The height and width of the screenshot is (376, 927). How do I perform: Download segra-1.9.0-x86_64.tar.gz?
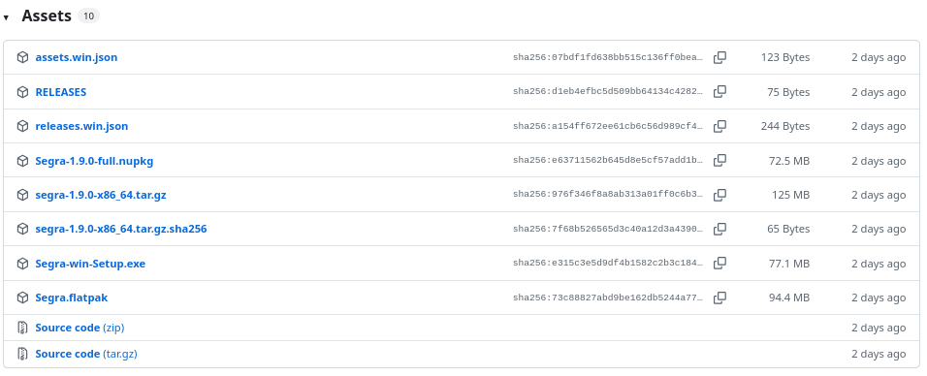point(101,195)
